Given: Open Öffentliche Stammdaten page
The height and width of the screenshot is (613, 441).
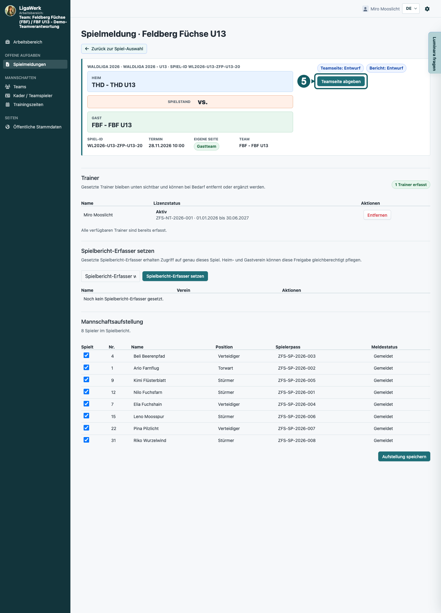Looking at the screenshot, I should pyautogui.click(x=35, y=127).
